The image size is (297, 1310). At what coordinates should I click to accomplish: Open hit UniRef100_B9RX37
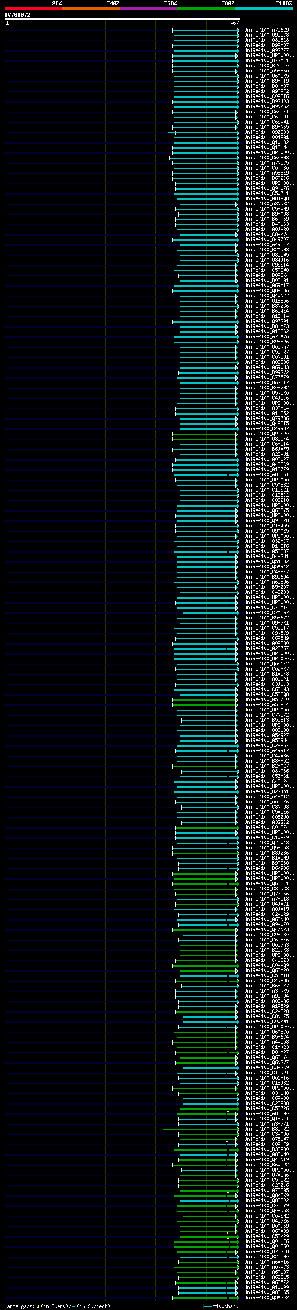click(x=266, y=45)
